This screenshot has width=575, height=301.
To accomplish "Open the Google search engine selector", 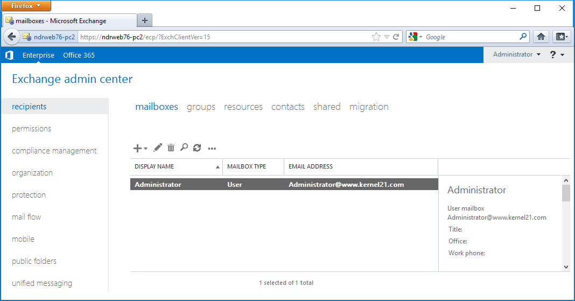I will [416, 37].
